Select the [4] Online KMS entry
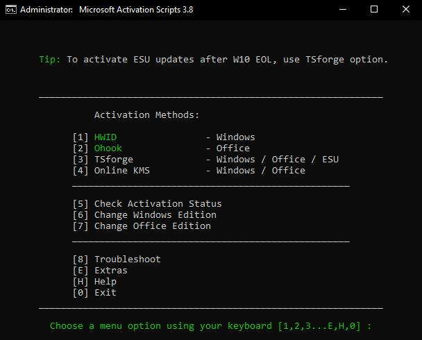Screen dimensions: 422x340 tap(121, 171)
